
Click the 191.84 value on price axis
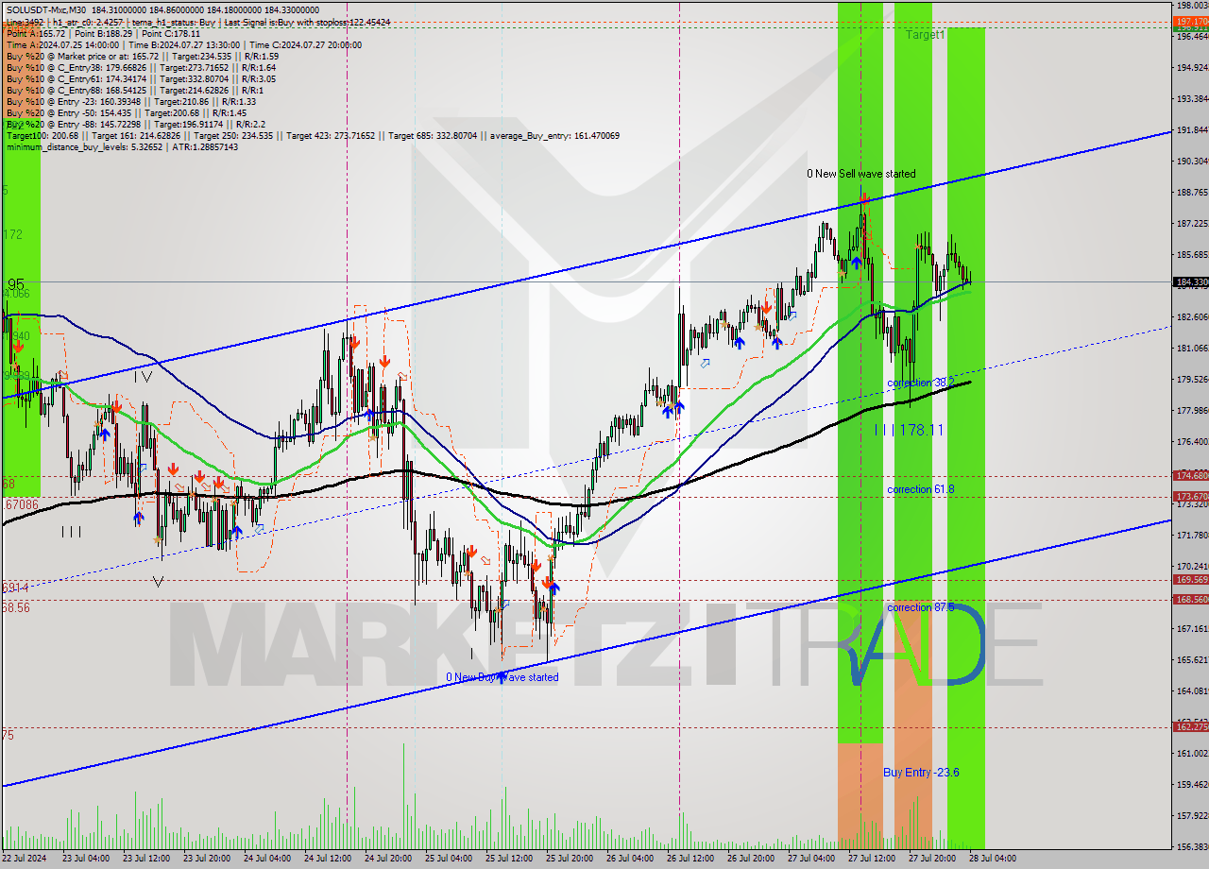[x=1191, y=130]
